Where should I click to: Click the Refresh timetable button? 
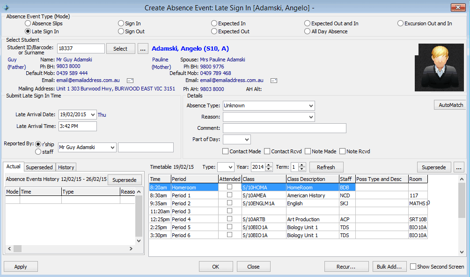coord(326,167)
